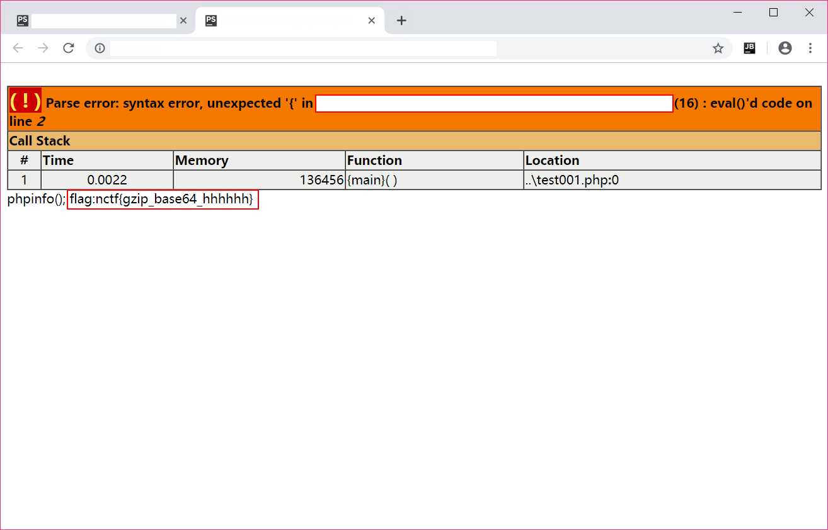828x530 pixels.
Task: Click the '#' column header
Action: [25, 161]
